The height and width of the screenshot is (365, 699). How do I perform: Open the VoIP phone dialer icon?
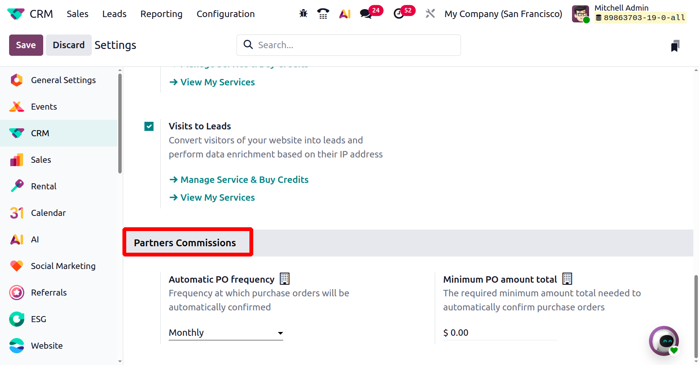coord(323,14)
